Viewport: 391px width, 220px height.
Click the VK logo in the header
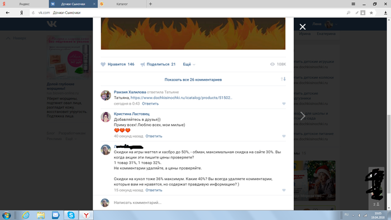tap(51, 24)
